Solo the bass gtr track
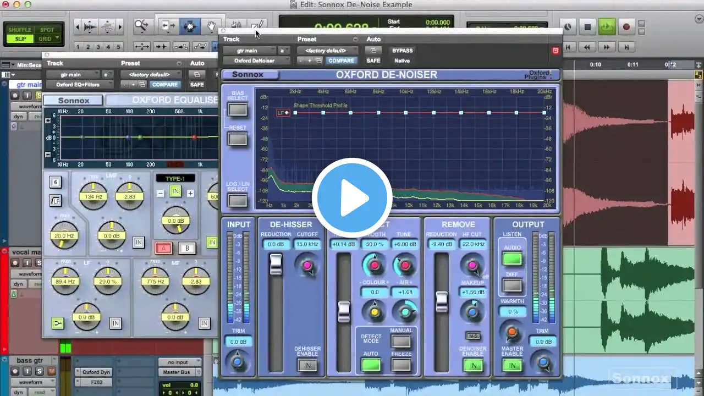Image resolution: width=704 pixels, height=396 pixels. point(38,371)
